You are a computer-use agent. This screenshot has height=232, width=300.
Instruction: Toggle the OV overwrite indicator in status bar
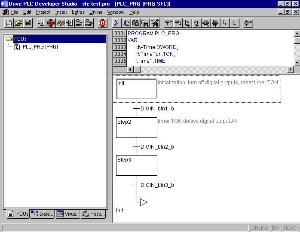click(276, 228)
